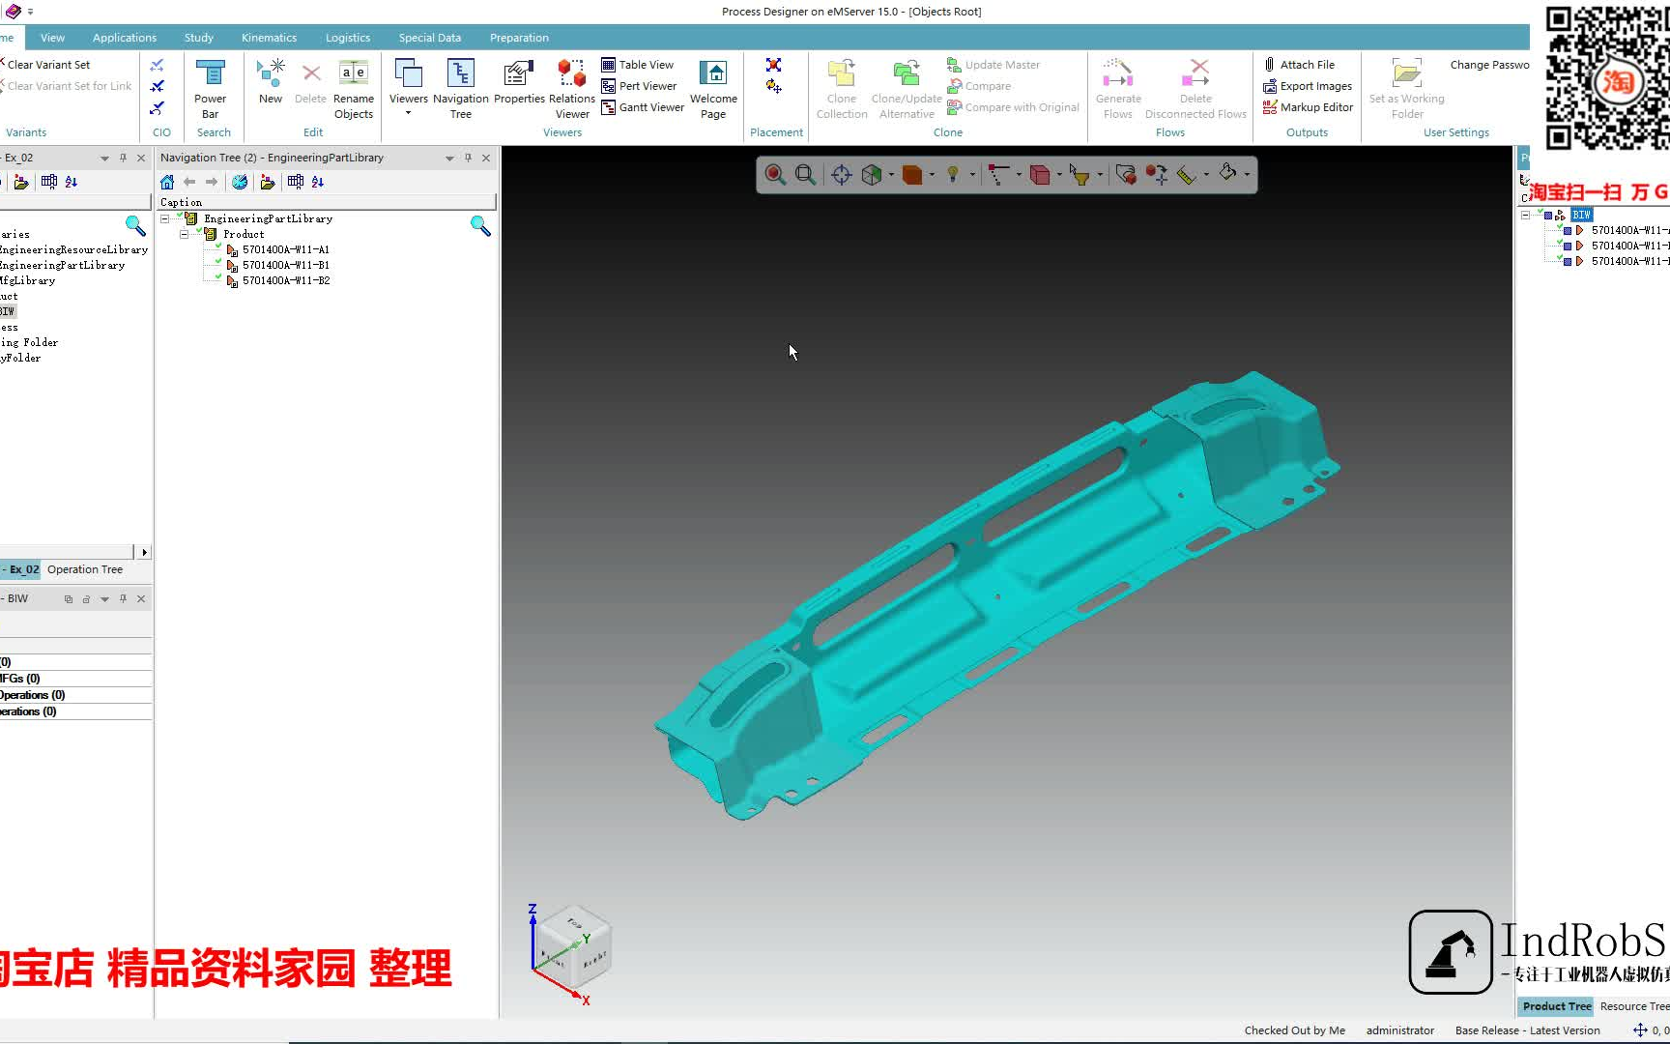Open dropdown next to view point cube
Screen dimensions: 1670x1044
point(890,175)
